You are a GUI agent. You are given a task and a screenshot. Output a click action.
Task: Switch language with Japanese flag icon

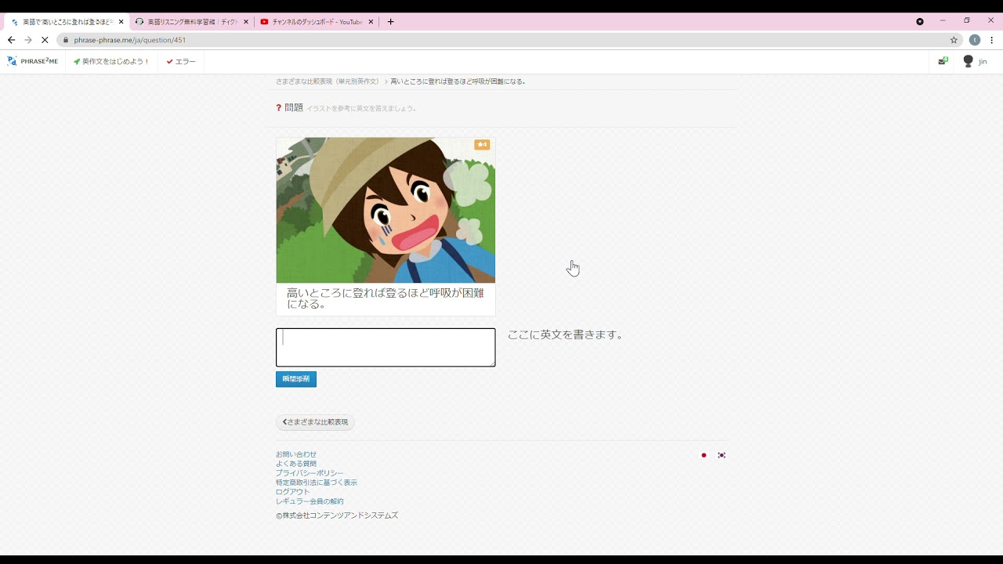coord(704,455)
